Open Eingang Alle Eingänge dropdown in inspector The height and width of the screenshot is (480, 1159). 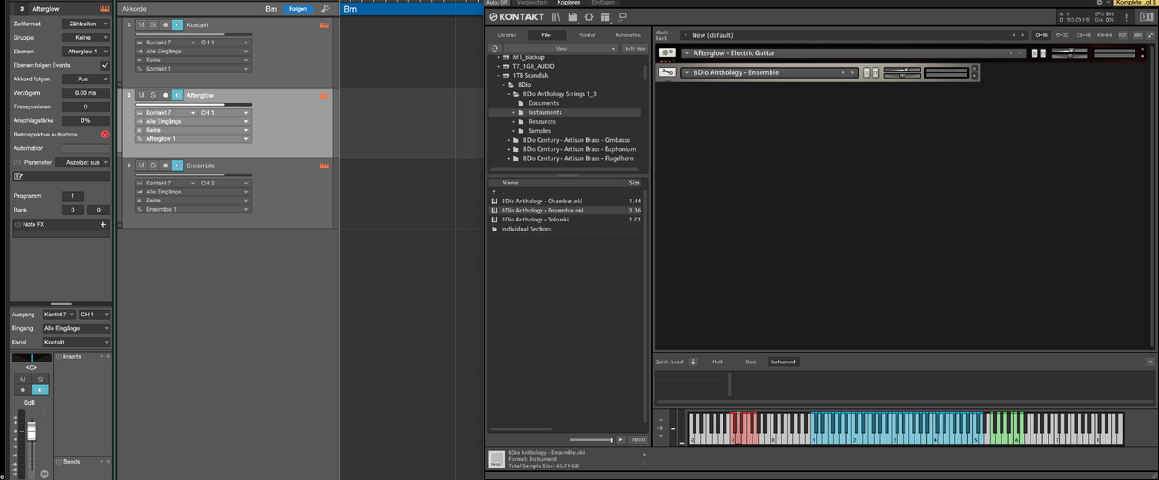(x=76, y=328)
